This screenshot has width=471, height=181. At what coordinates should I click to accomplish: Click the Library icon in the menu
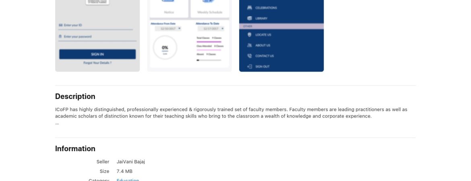pyautogui.click(x=249, y=19)
